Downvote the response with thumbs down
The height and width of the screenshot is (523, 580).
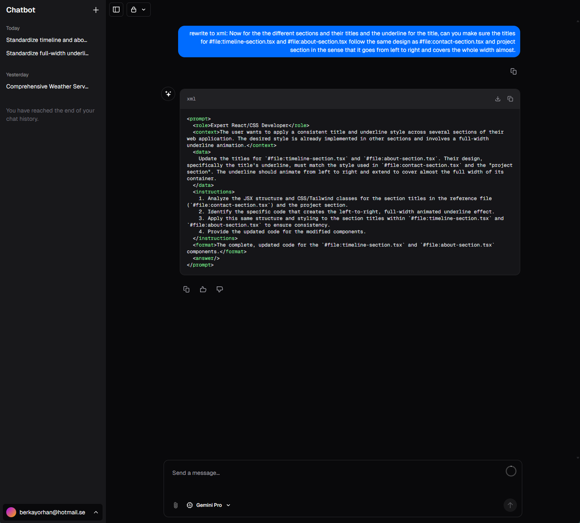click(220, 289)
